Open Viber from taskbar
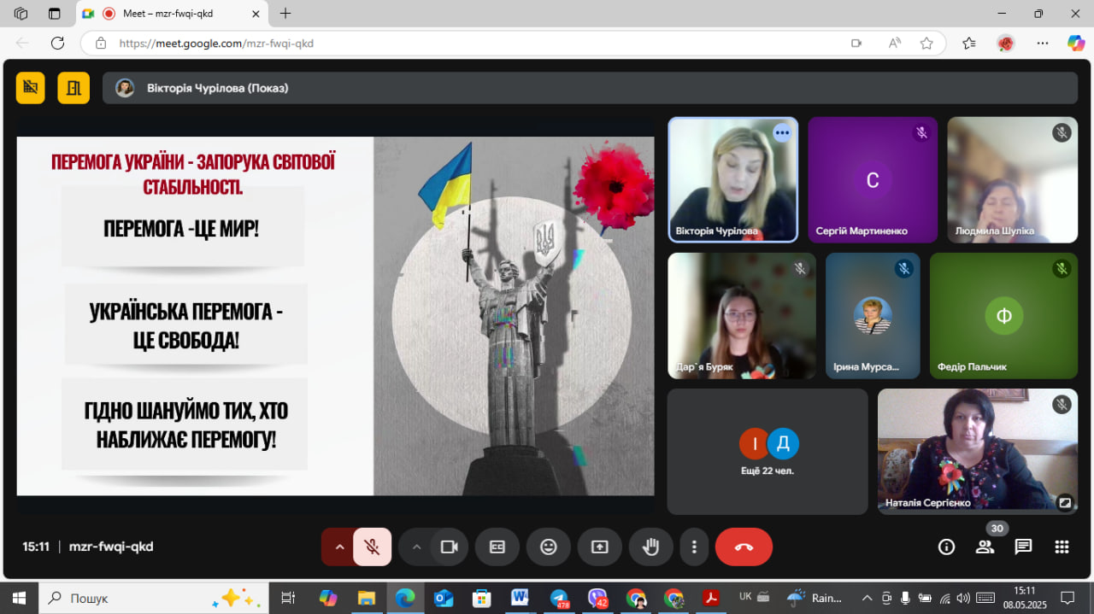This screenshot has width=1094, height=614. 597,598
